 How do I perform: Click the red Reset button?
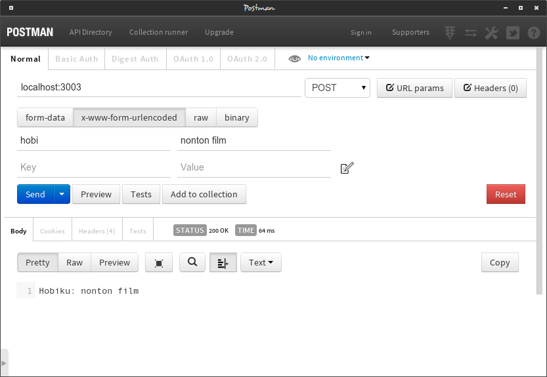tap(506, 194)
